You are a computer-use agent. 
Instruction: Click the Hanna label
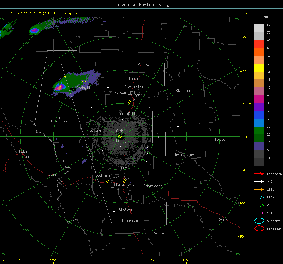pyautogui.click(x=220, y=140)
